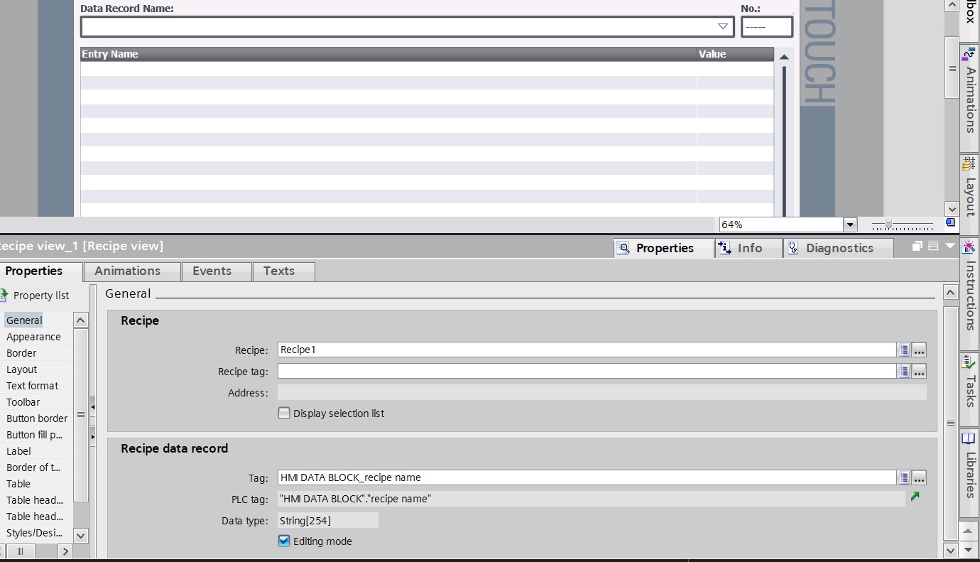Select Toolbar in the property list
Image resolution: width=980 pixels, height=562 pixels.
click(23, 402)
